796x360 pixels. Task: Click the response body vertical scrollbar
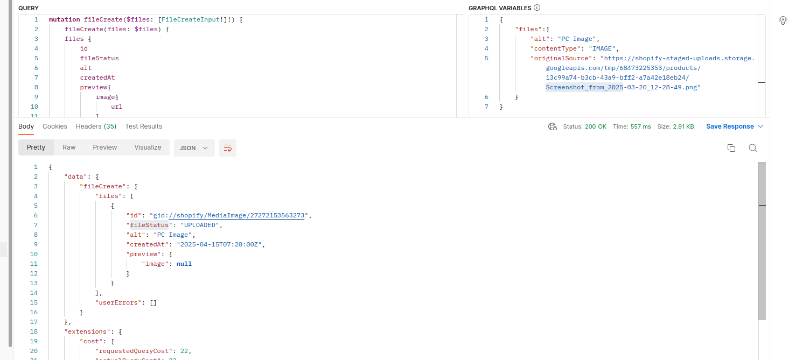pos(762,241)
